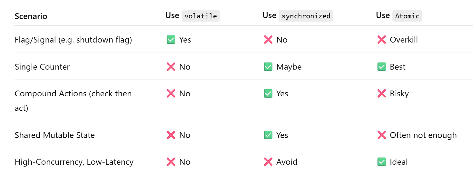Screen dimensions: 473x184
Task: Click the red cross in Flag/Signal's synchronized cell
Action: click(268, 40)
